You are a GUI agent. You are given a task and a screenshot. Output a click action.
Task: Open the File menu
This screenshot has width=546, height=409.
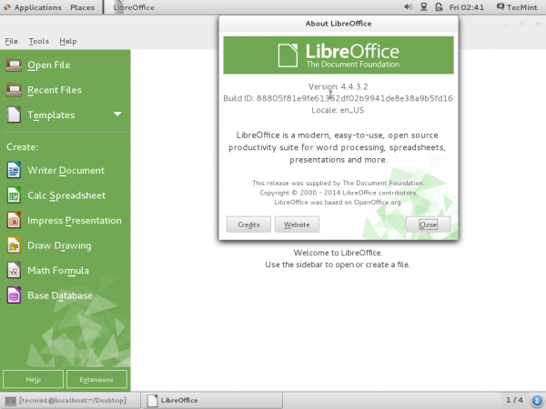click(x=11, y=42)
